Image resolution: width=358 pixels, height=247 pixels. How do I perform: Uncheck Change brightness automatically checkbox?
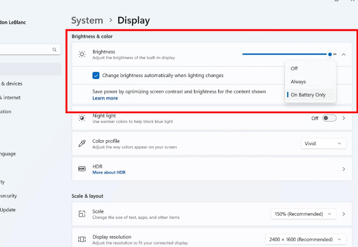coord(96,76)
